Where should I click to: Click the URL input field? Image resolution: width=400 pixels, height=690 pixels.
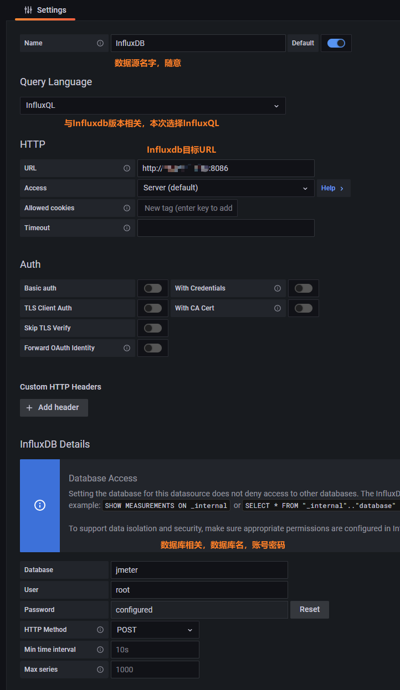(226, 168)
